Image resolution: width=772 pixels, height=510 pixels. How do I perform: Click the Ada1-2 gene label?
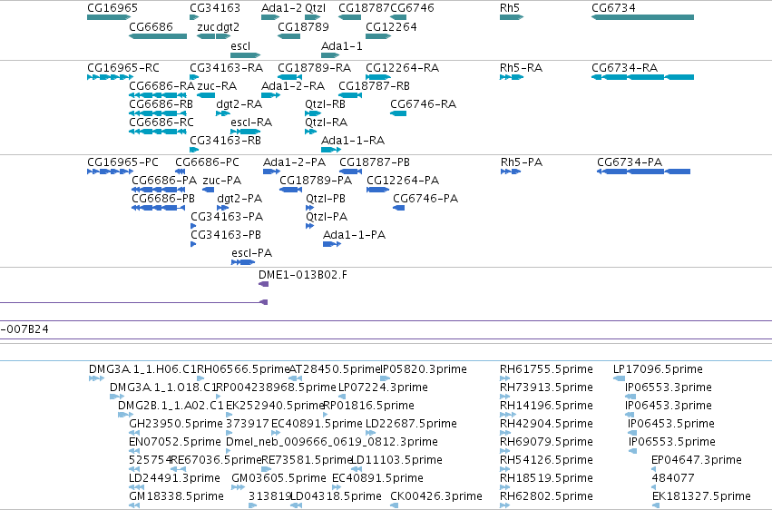[x=281, y=8]
